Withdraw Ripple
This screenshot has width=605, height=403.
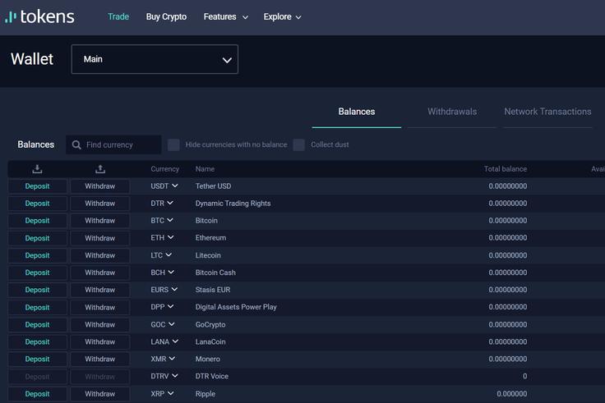coord(100,394)
